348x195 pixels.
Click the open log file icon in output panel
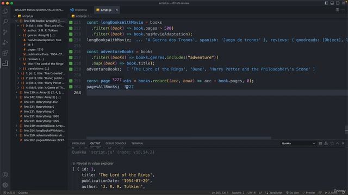pyautogui.click(x=332, y=144)
